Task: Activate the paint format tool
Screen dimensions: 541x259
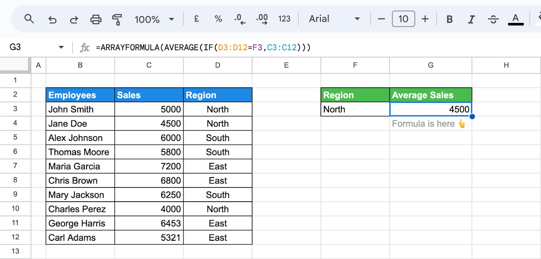Action: [x=117, y=19]
